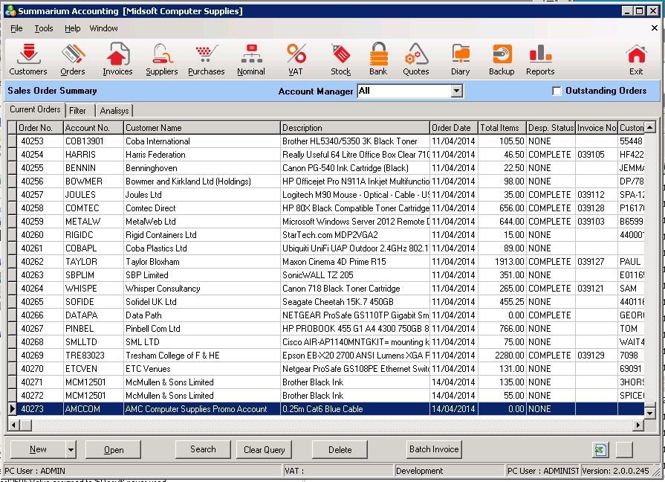Select order 40253 Coba International row
Screen dimensions: 665x482
tap(325, 141)
